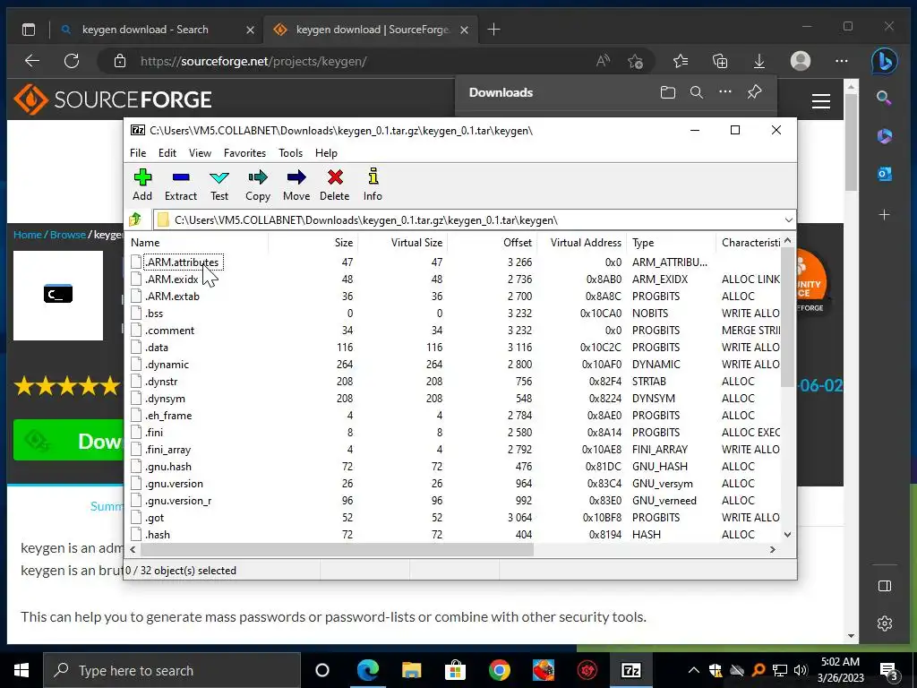The width and height of the screenshot is (917, 688).
Task: Refresh the SourceForge page
Action: point(72,61)
